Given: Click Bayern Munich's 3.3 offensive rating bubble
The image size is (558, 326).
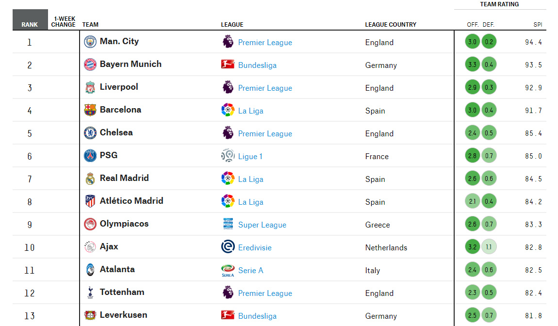Looking at the screenshot, I should (473, 65).
